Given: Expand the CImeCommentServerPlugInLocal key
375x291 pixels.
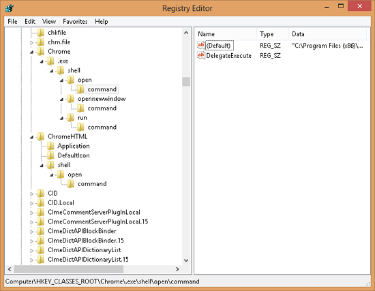Looking at the screenshot, I should point(31,213).
